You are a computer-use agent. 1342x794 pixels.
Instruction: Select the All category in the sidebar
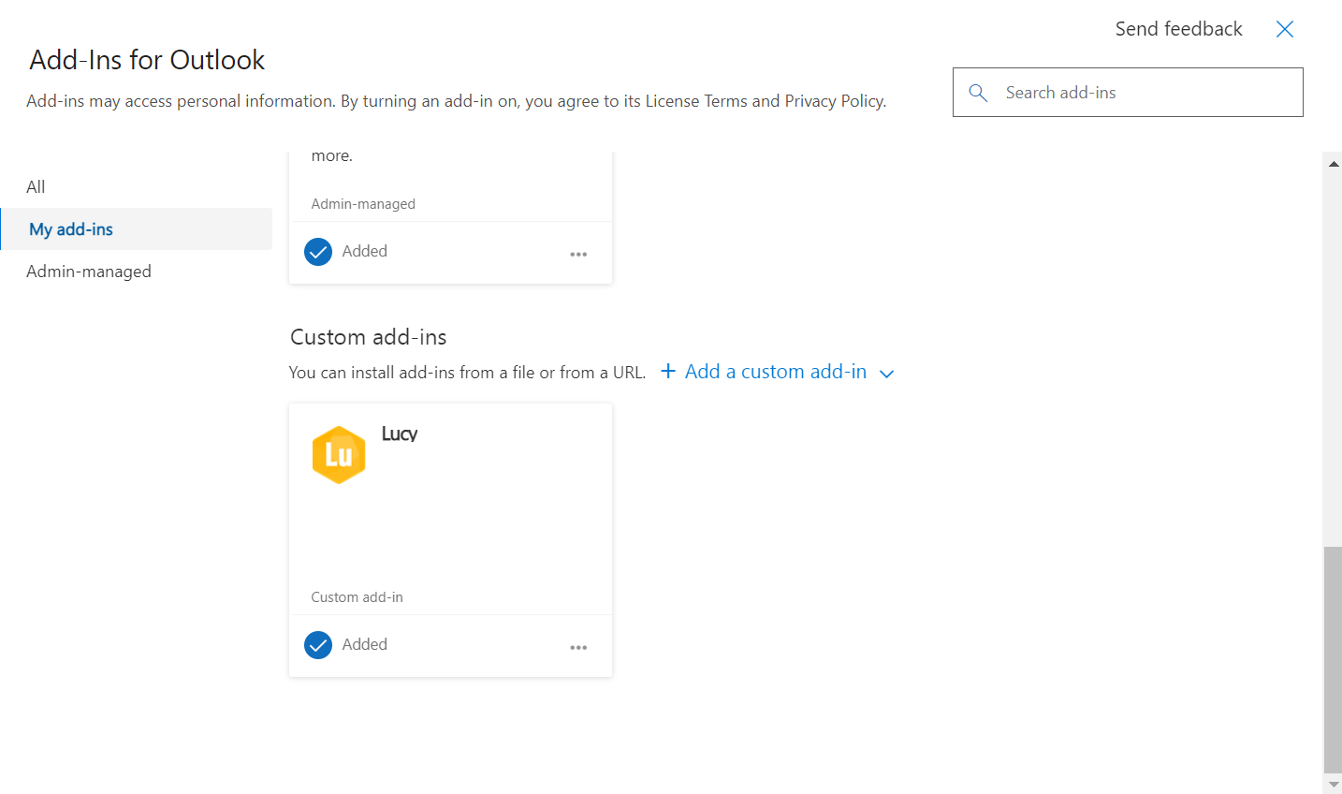click(x=36, y=186)
